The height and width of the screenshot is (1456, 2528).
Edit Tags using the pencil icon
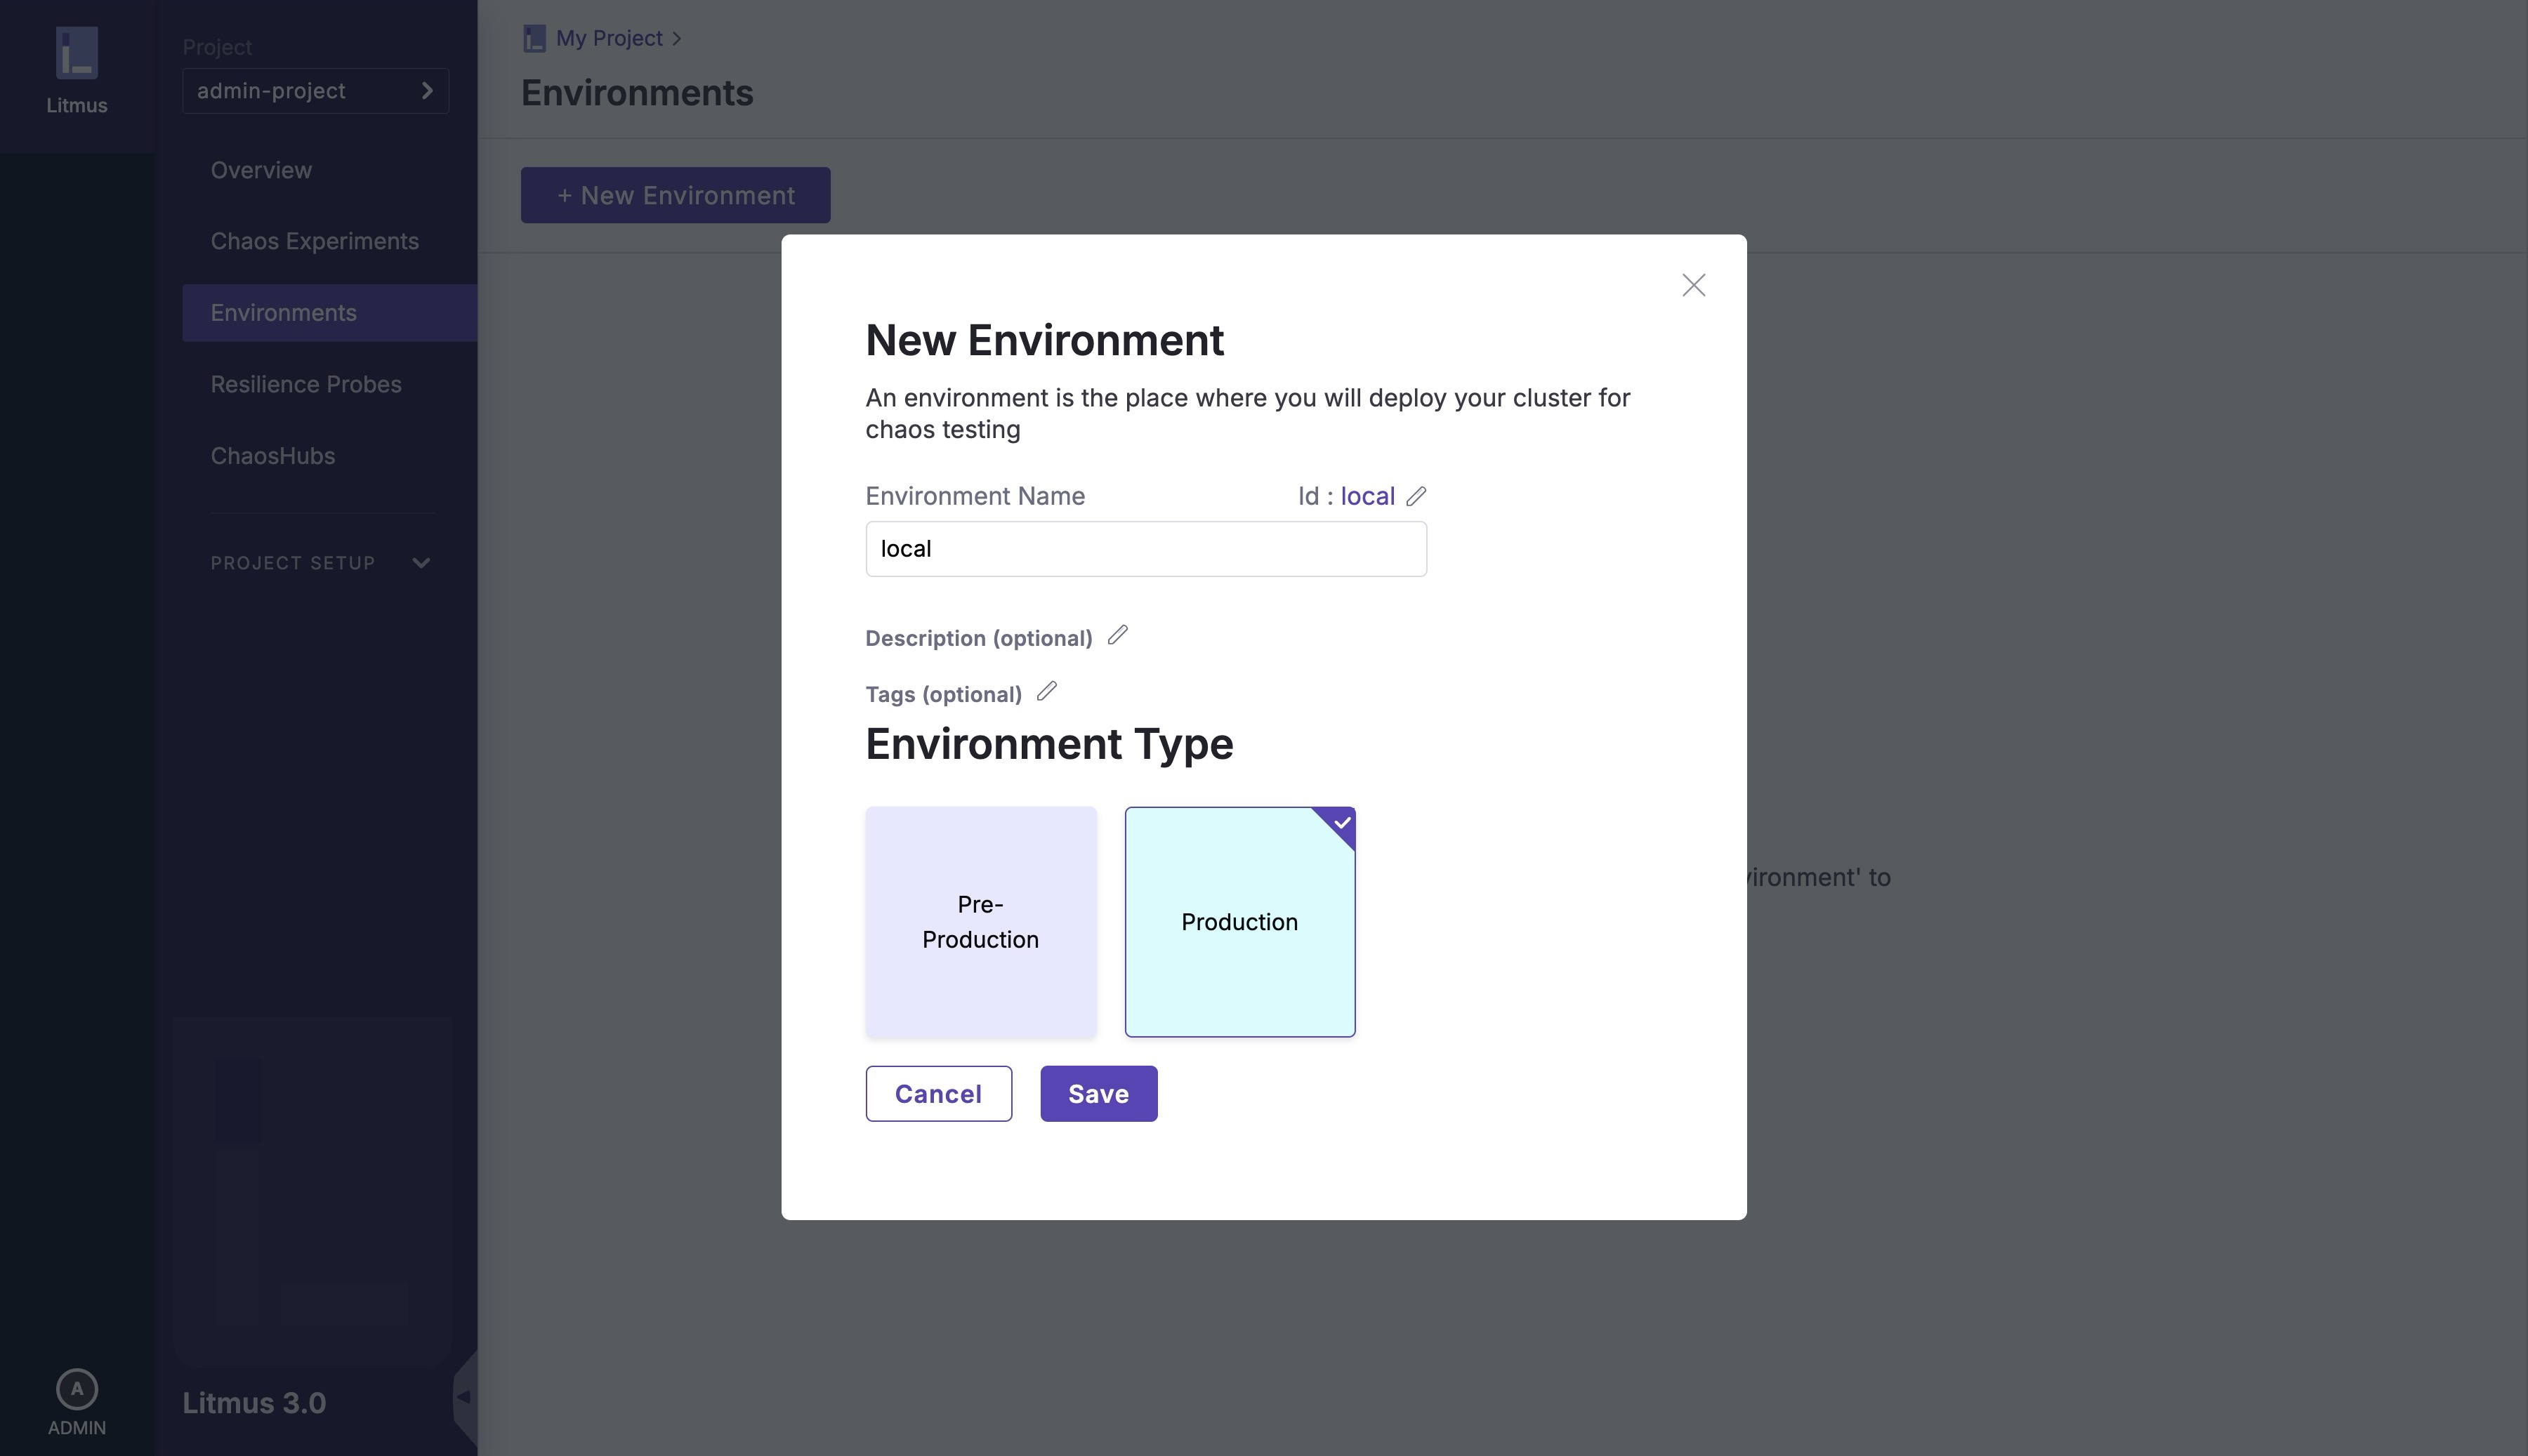(x=1047, y=691)
